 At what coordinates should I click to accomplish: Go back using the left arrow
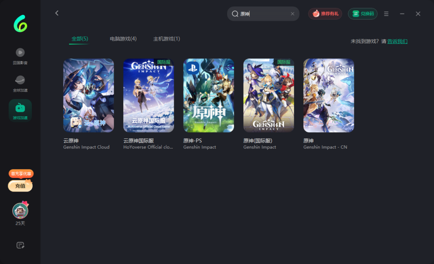tap(57, 13)
